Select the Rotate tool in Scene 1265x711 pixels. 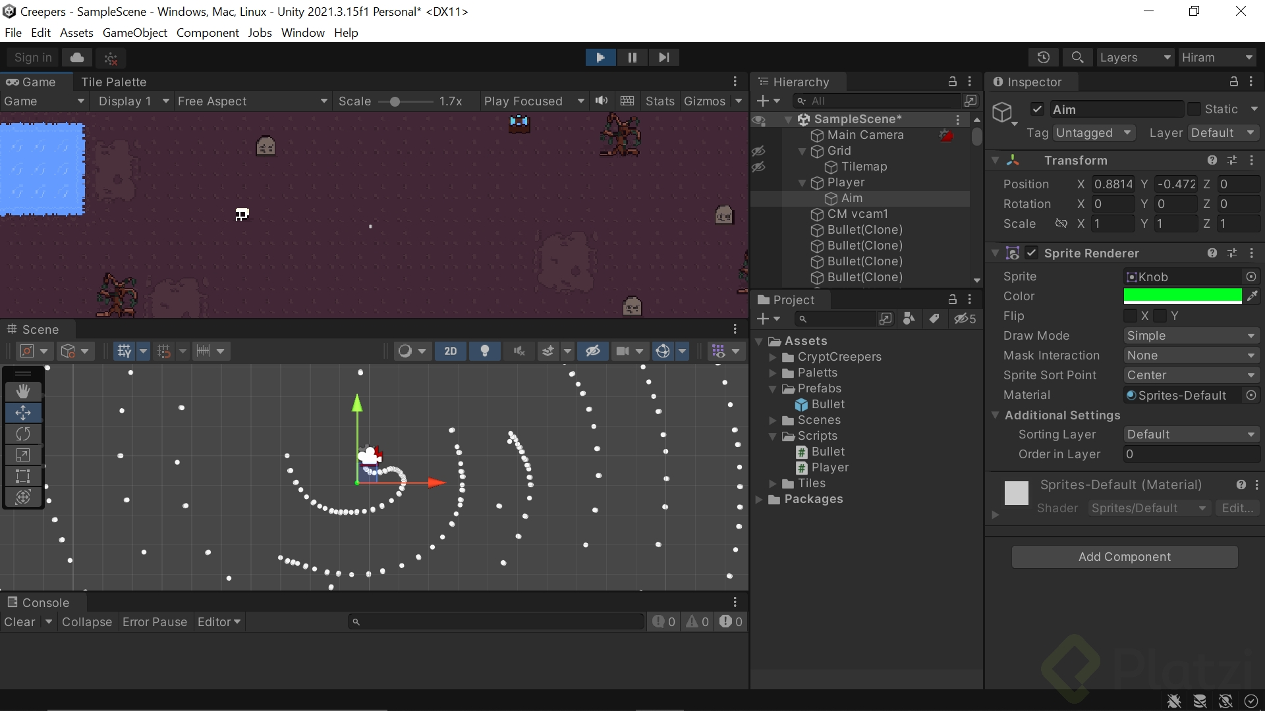coord(23,434)
